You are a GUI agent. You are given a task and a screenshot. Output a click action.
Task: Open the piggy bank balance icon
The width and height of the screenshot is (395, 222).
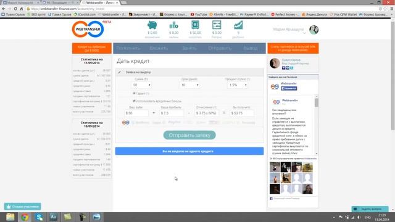(152, 25)
